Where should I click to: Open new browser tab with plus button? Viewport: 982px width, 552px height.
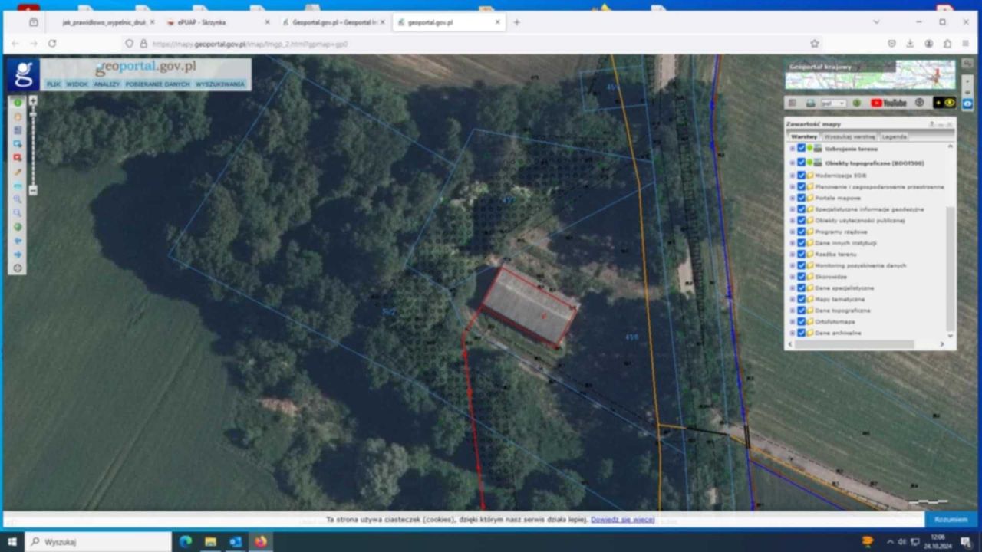tap(516, 22)
